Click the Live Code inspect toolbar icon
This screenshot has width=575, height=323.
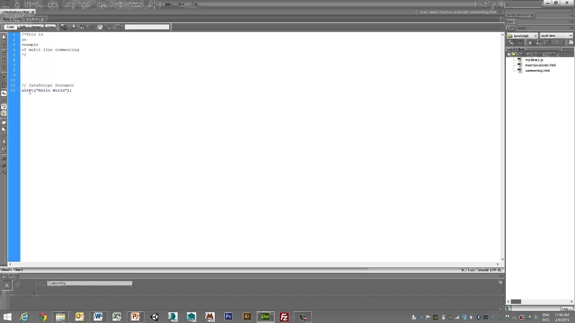point(64,27)
